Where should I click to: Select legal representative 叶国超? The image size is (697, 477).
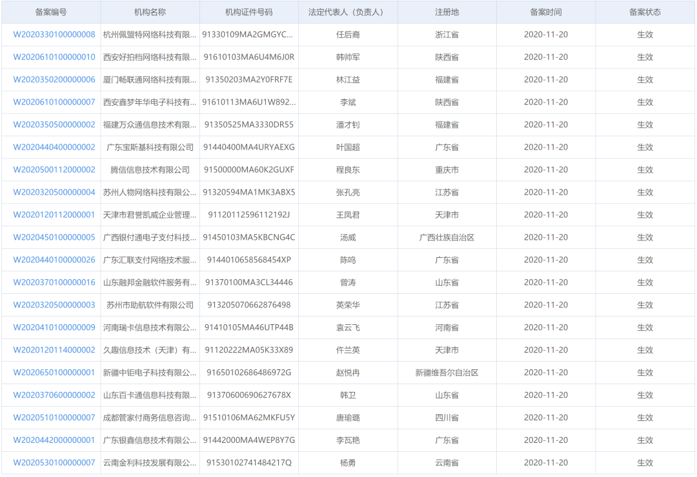(x=348, y=148)
